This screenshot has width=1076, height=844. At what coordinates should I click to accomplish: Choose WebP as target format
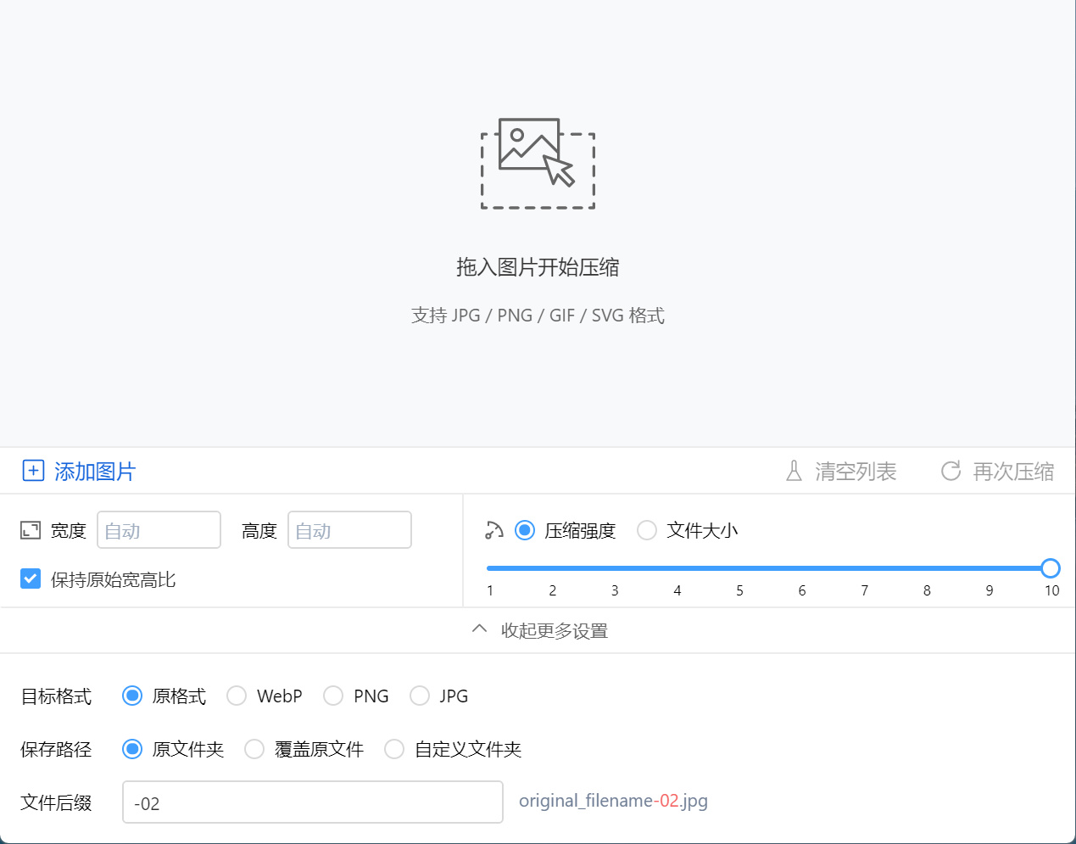(x=237, y=696)
